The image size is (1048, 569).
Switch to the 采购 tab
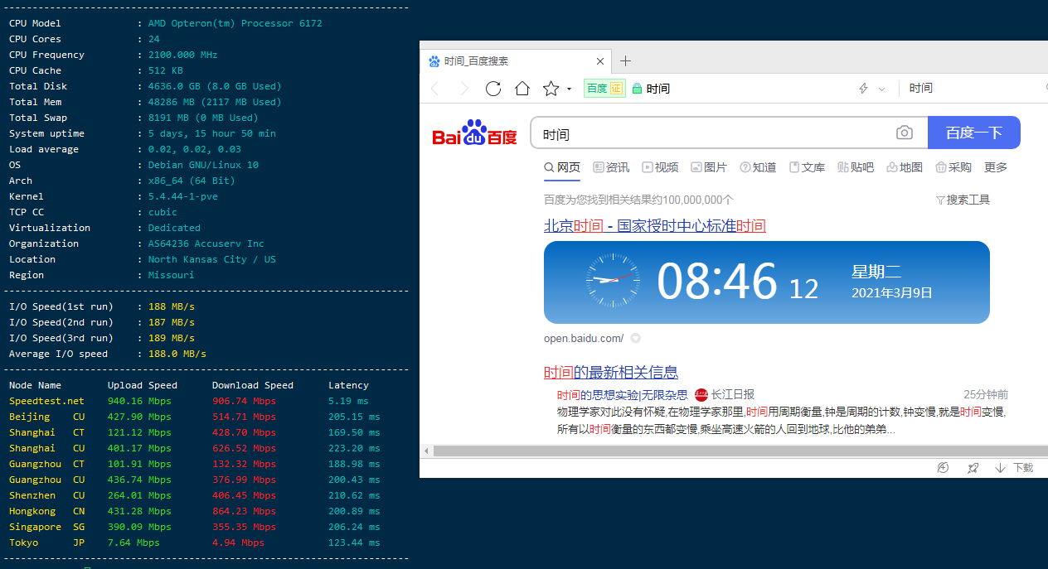953,167
